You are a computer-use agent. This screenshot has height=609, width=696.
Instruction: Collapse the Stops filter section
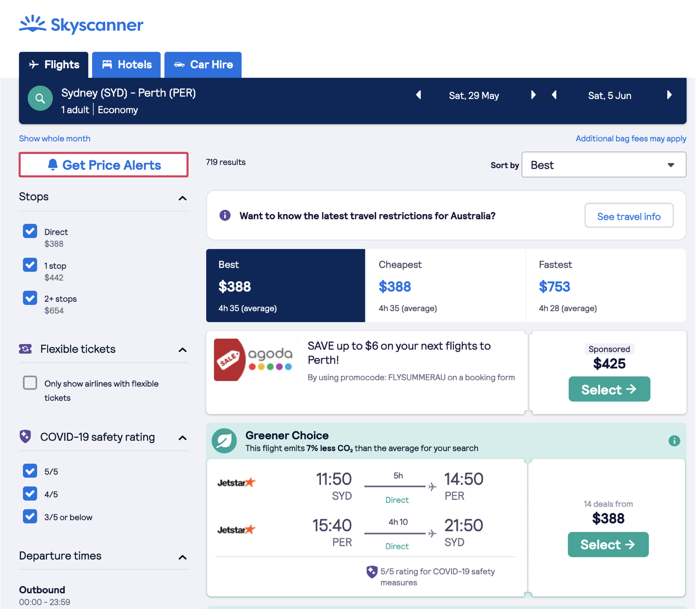[183, 198]
